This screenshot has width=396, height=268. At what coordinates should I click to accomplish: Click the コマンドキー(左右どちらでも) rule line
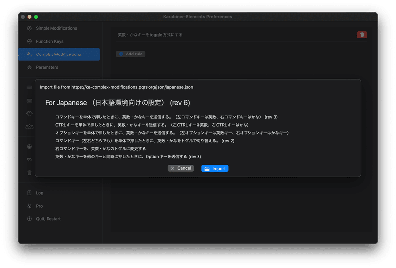pos(145,141)
